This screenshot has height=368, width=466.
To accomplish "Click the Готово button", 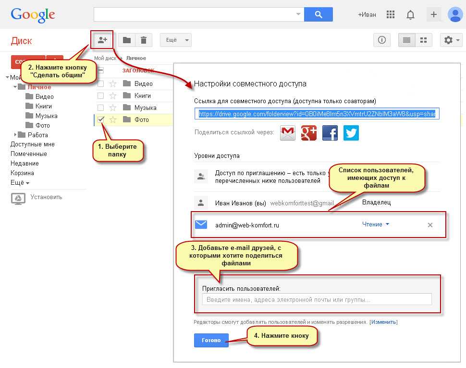I will [211, 340].
